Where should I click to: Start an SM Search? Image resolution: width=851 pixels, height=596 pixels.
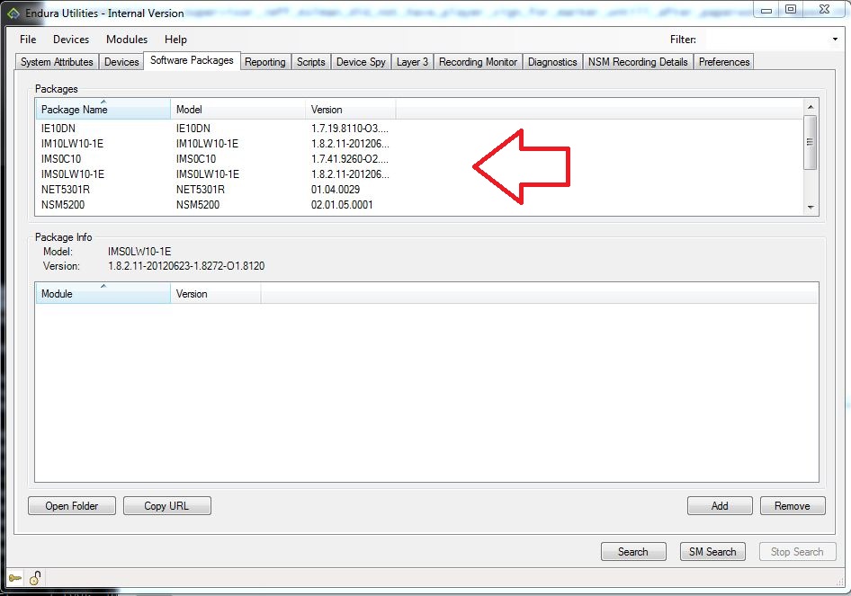tap(712, 551)
